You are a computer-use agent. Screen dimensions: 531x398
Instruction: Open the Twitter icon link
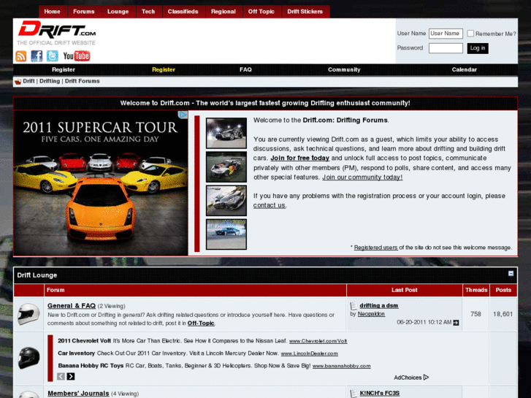53,56
